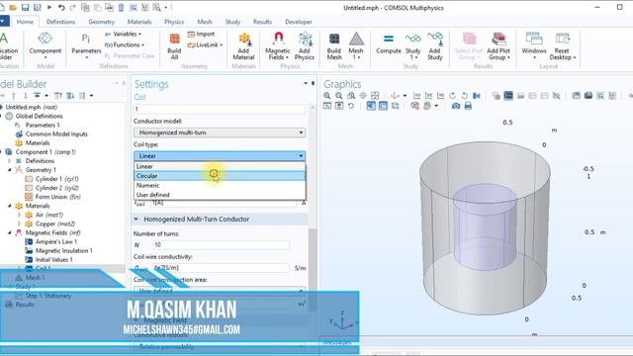Viewport: 633px width, 356px height.
Task: Open Geometry ribbon tab
Action: click(101, 22)
